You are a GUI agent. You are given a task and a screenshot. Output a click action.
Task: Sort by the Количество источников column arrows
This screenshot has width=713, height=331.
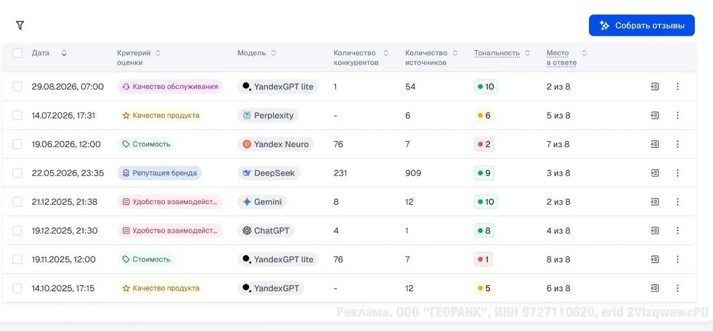coord(455,53)
